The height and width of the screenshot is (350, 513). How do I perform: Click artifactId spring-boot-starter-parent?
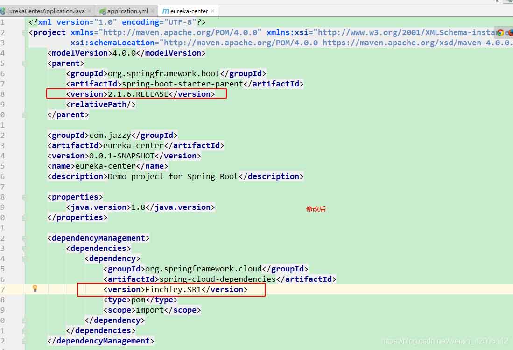pyautogui.click(x=185, y=84)
